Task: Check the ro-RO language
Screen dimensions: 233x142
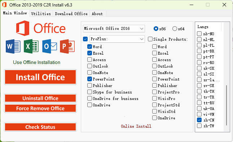Action: click(199, 63)
